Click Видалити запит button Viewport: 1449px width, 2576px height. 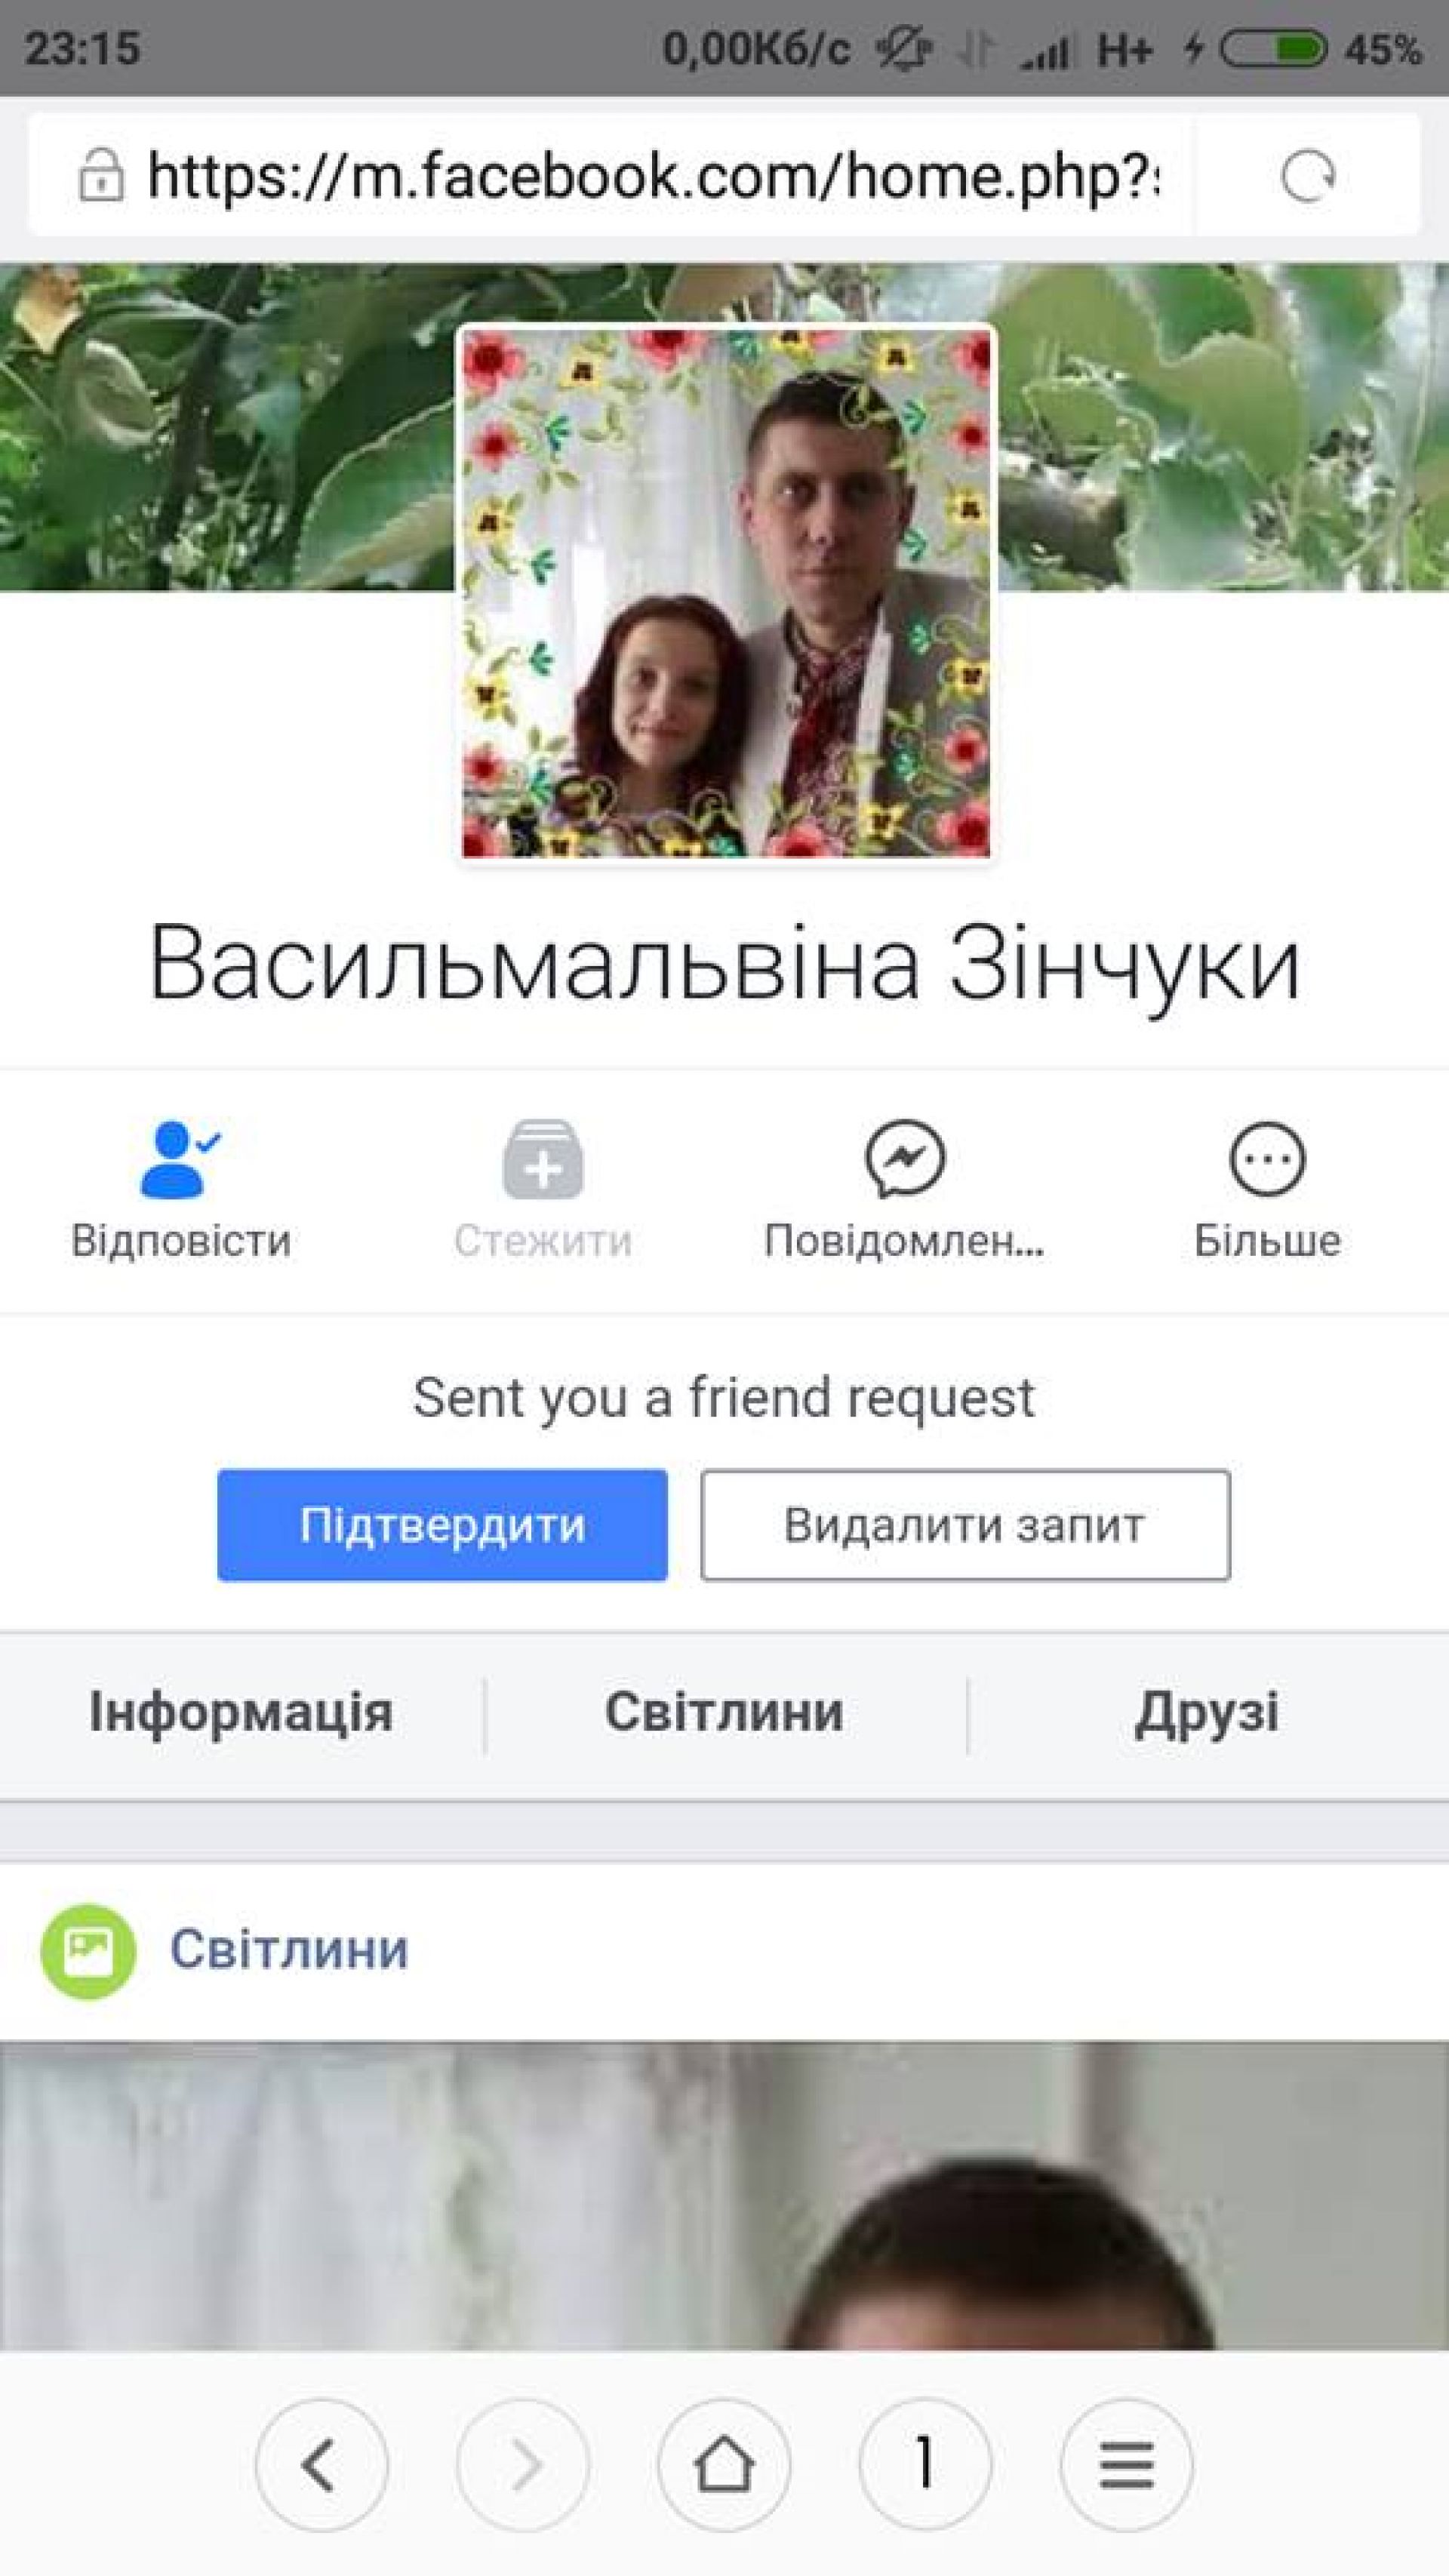965,1525
